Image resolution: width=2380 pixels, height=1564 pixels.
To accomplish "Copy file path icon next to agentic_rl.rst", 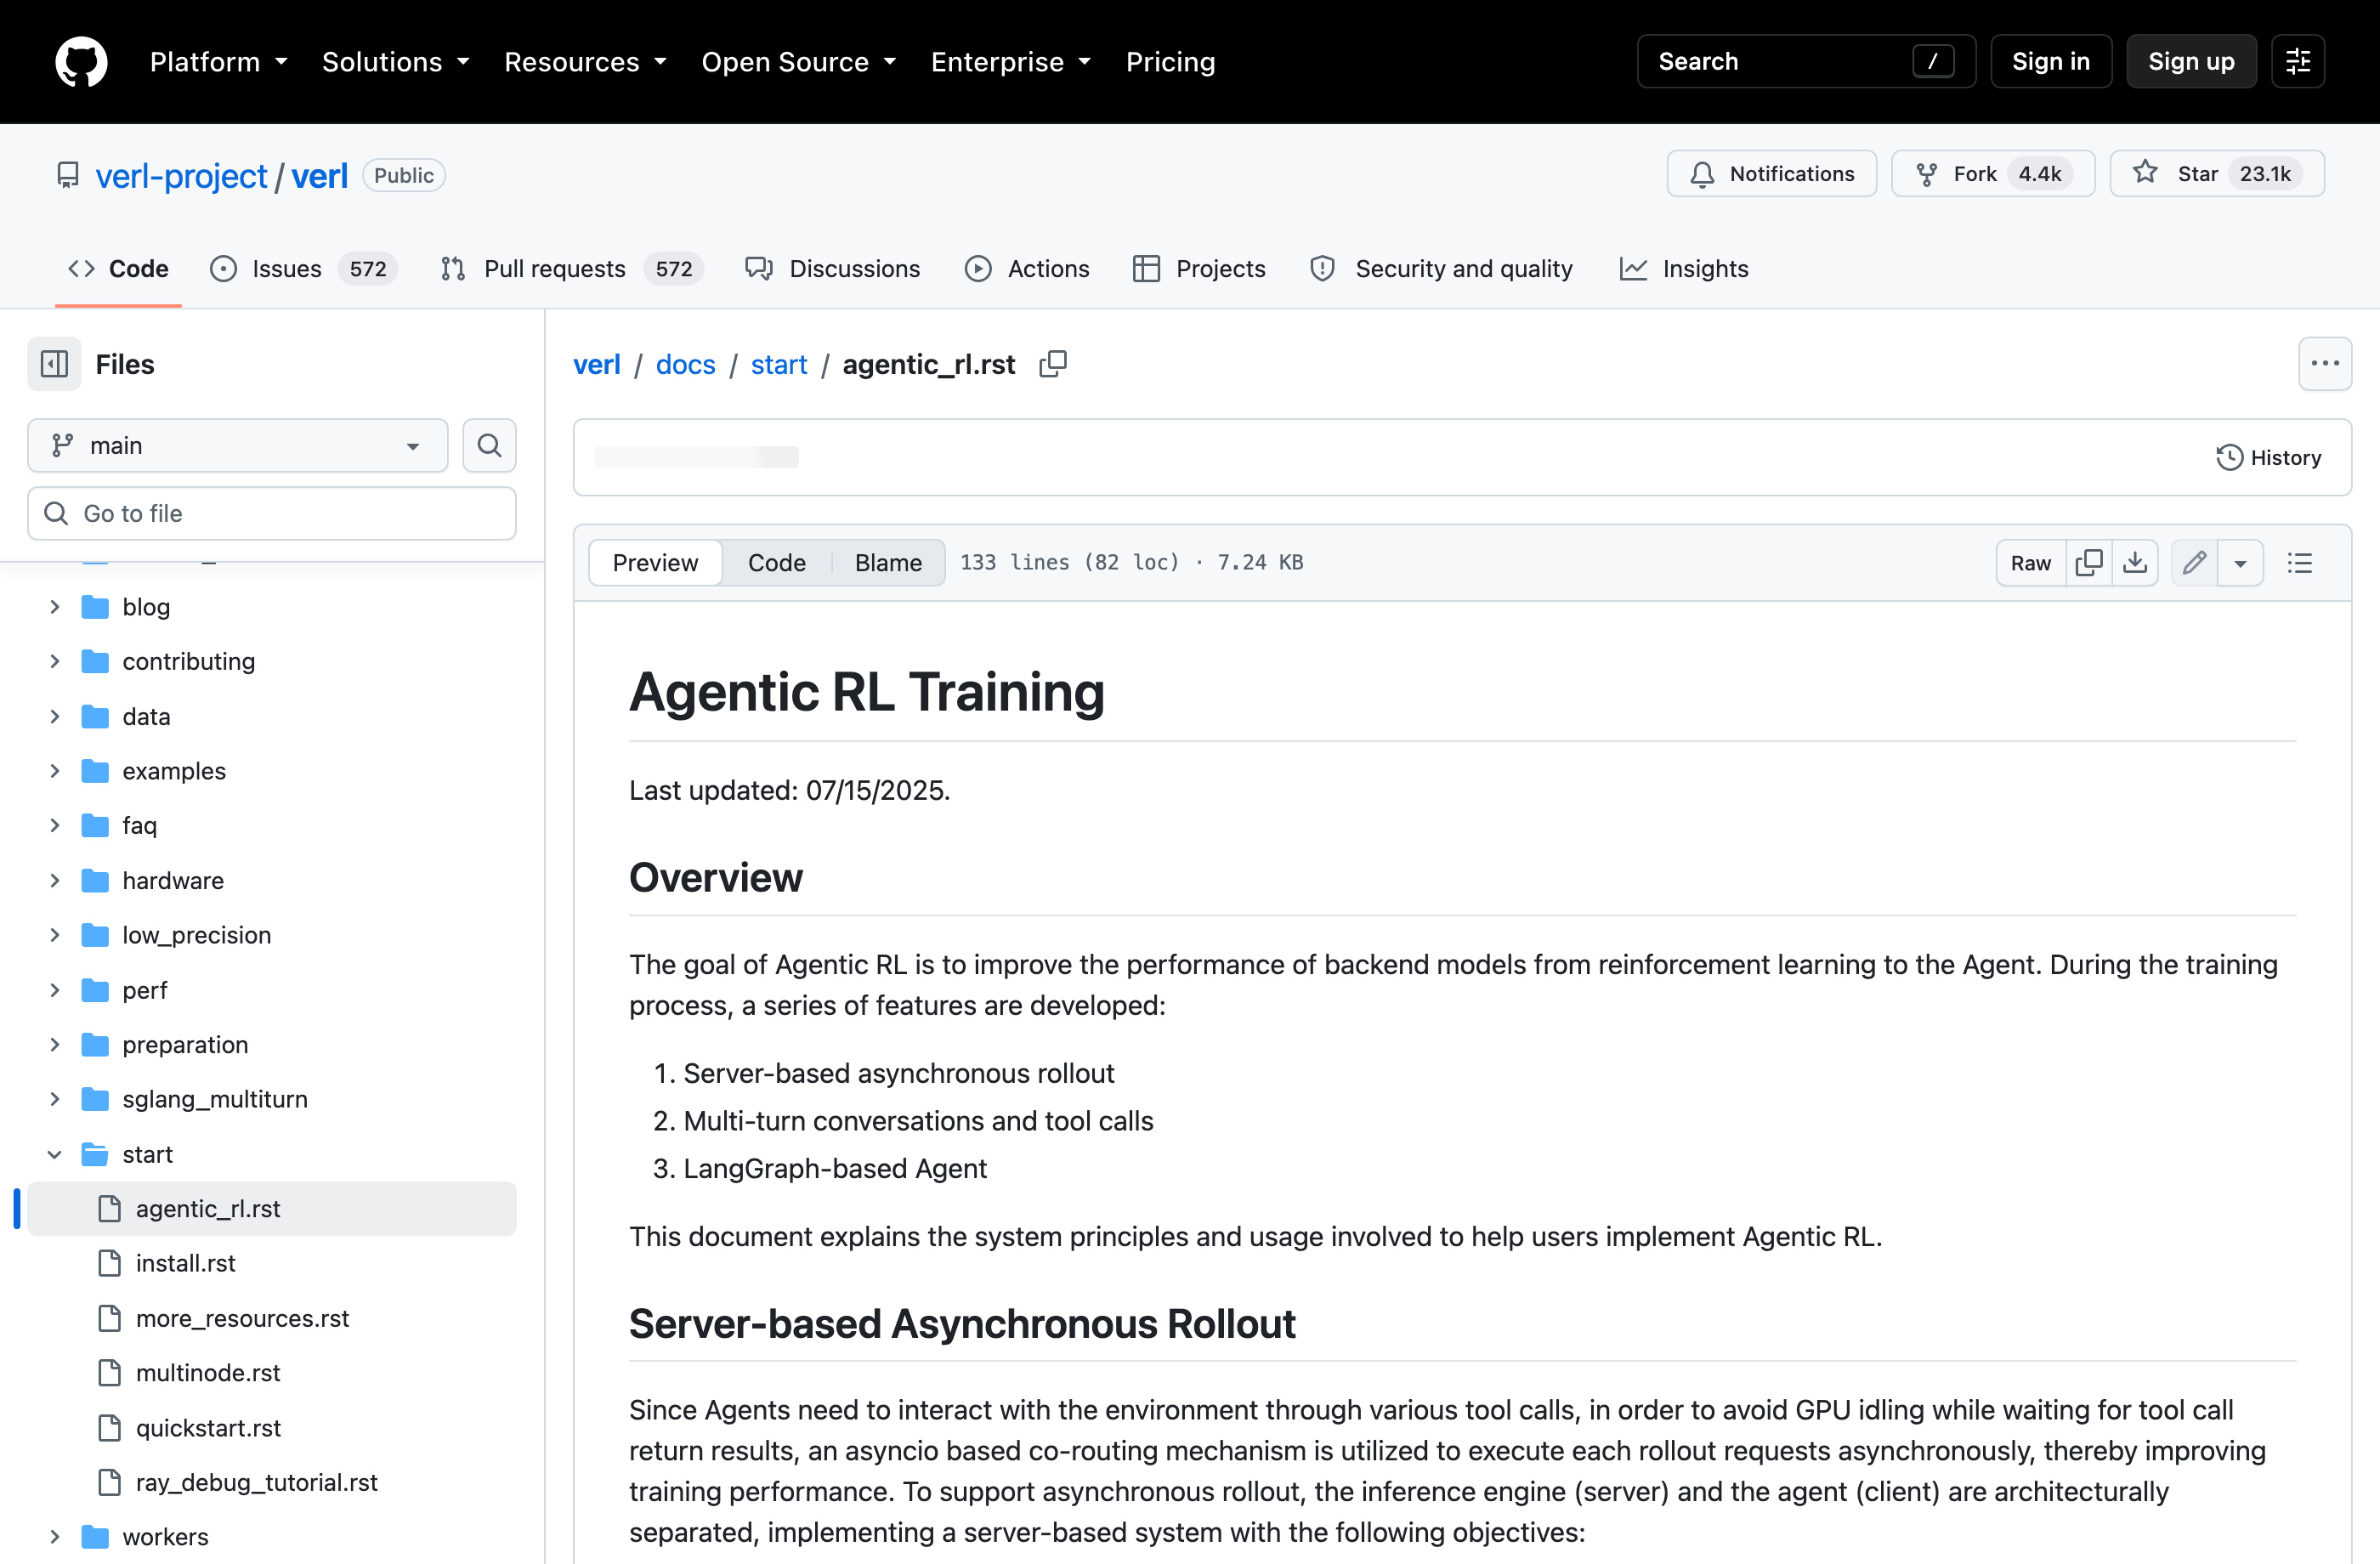I will click(x=1053, y=364).
